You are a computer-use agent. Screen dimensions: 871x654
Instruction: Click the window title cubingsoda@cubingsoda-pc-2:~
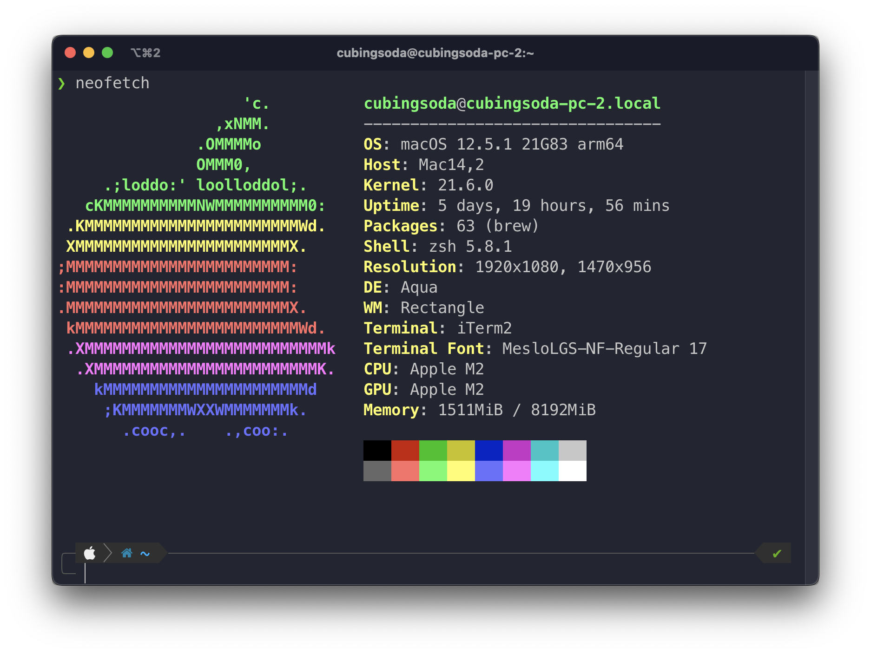pos(435,53)
